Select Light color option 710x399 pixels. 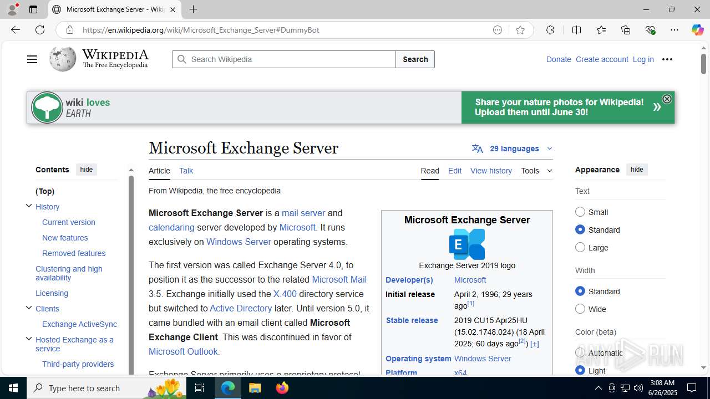click(580, 370)
